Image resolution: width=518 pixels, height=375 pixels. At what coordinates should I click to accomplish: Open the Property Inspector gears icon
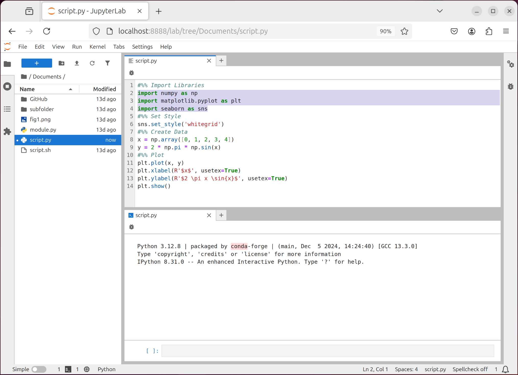510,64
